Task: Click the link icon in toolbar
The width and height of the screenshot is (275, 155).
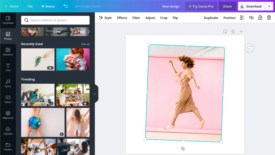Action: pyautogui.click(x=251, y=18)
